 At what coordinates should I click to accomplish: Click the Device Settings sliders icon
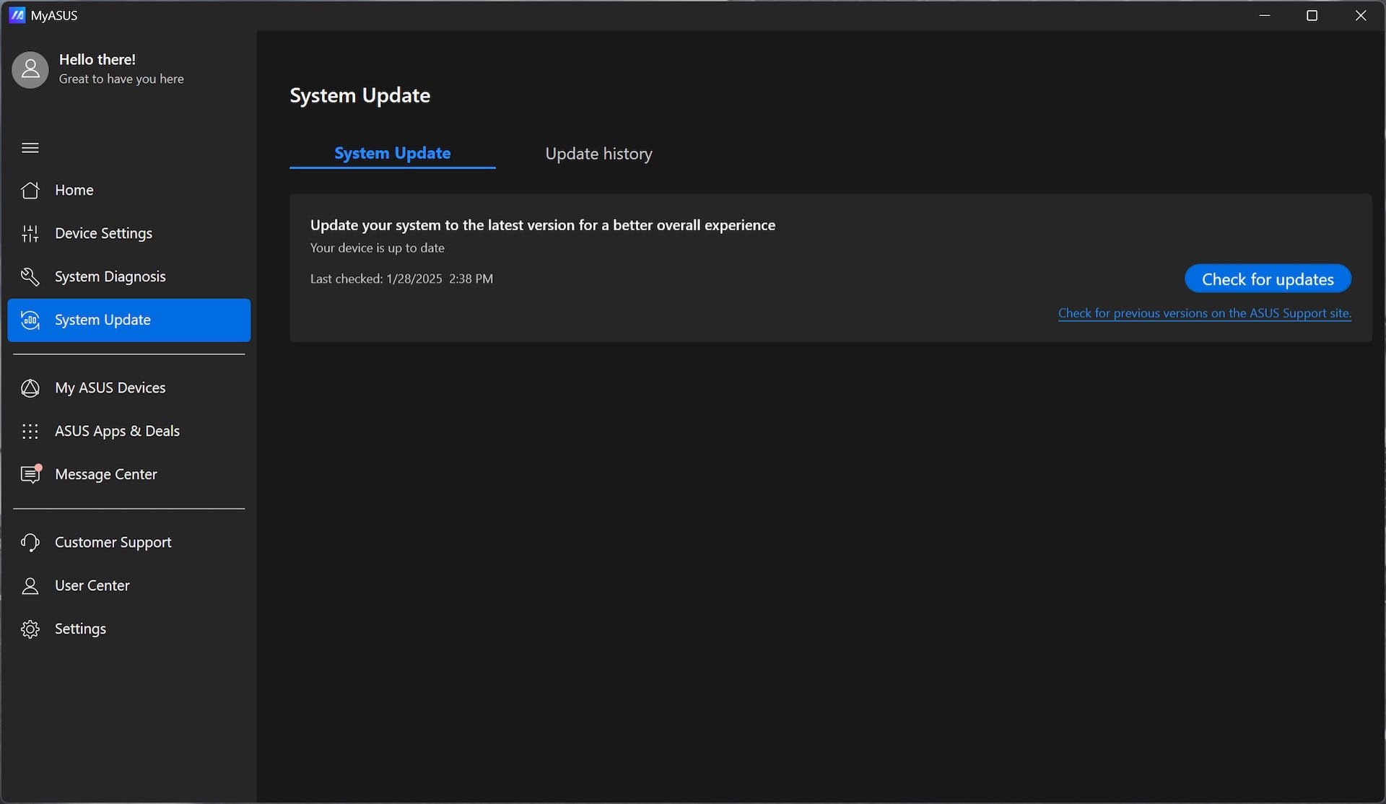(30, 233)
